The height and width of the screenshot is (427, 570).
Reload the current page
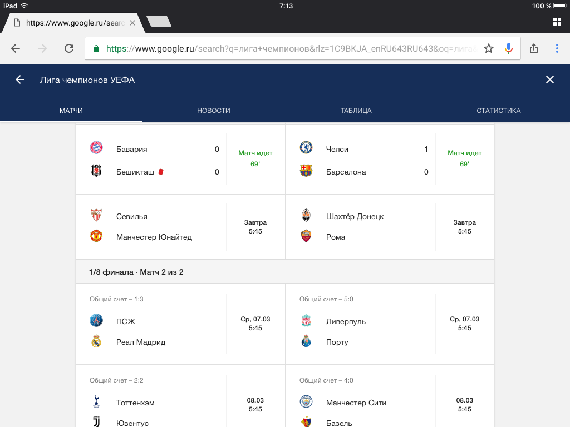pyautogui.click(x=69, y=48)
